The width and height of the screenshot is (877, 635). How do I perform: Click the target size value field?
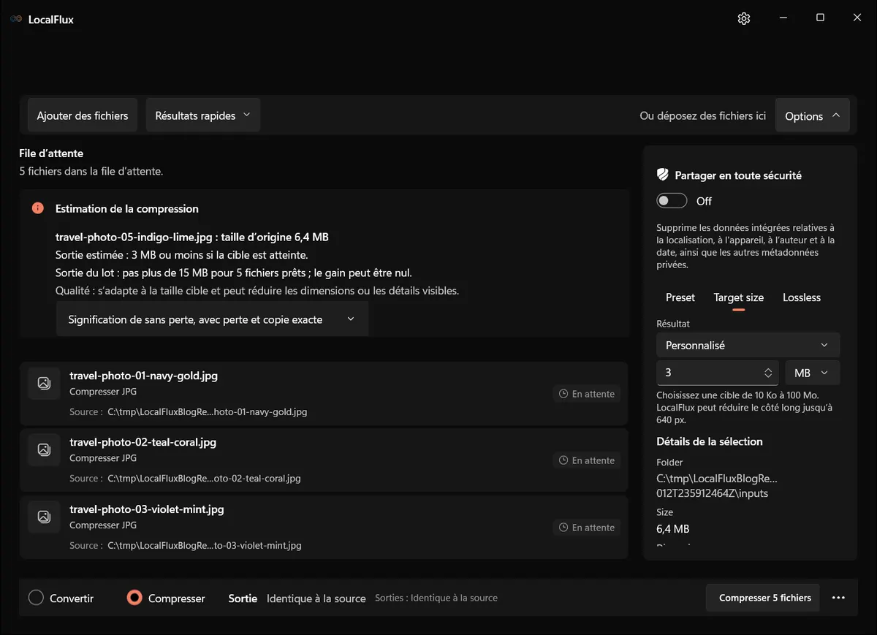click(x=718, y=373)
